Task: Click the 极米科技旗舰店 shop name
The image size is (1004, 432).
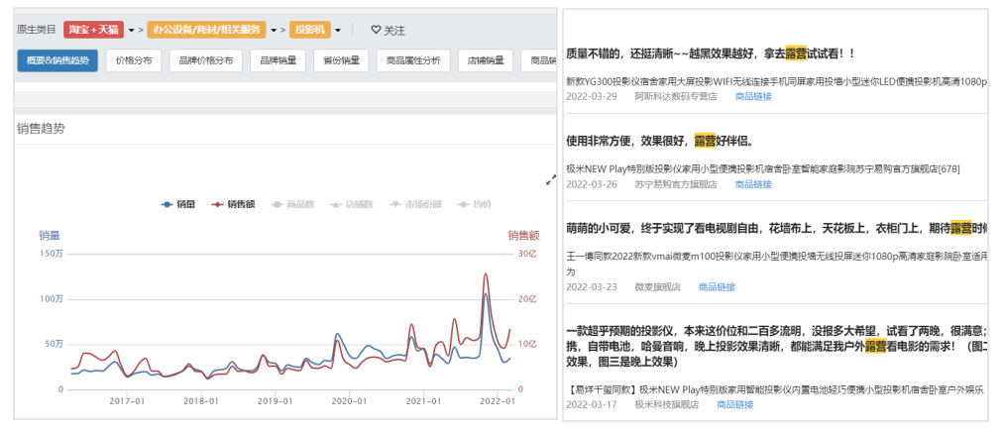Action: [x=667, y=404]
